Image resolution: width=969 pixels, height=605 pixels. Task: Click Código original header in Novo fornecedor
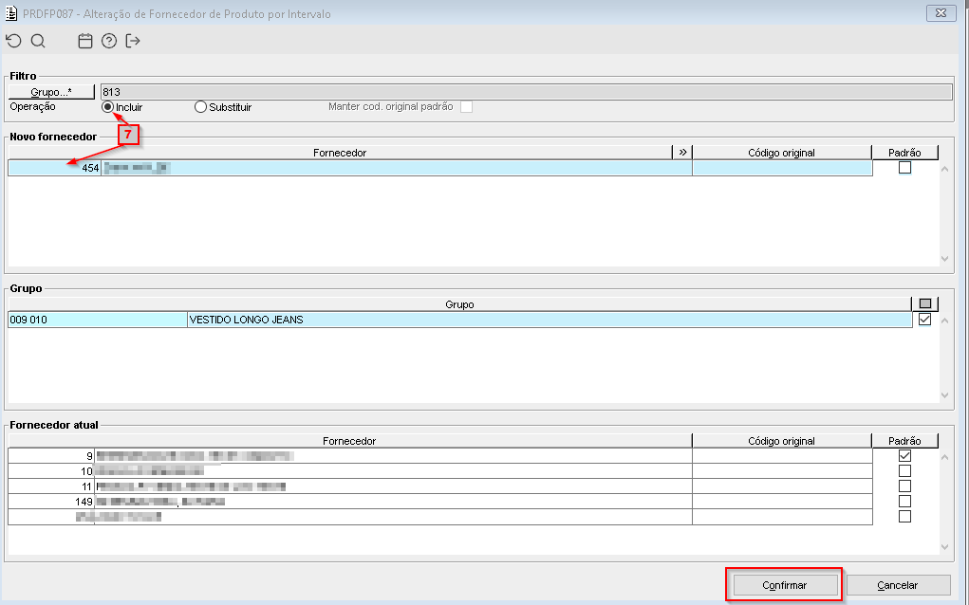pos(782,153)
